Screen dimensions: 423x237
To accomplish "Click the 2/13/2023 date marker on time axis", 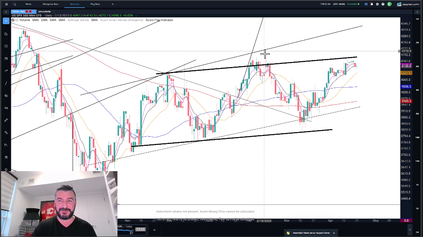I will coord(264,221).
